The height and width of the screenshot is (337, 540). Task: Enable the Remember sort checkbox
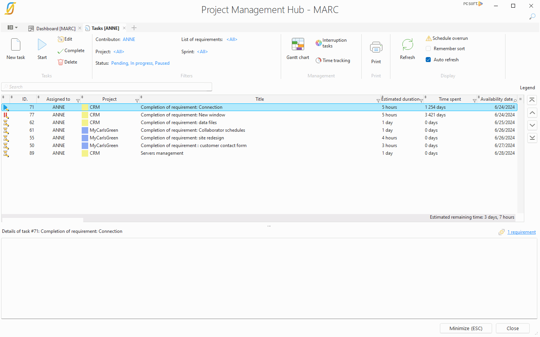(x=428, y=49)
